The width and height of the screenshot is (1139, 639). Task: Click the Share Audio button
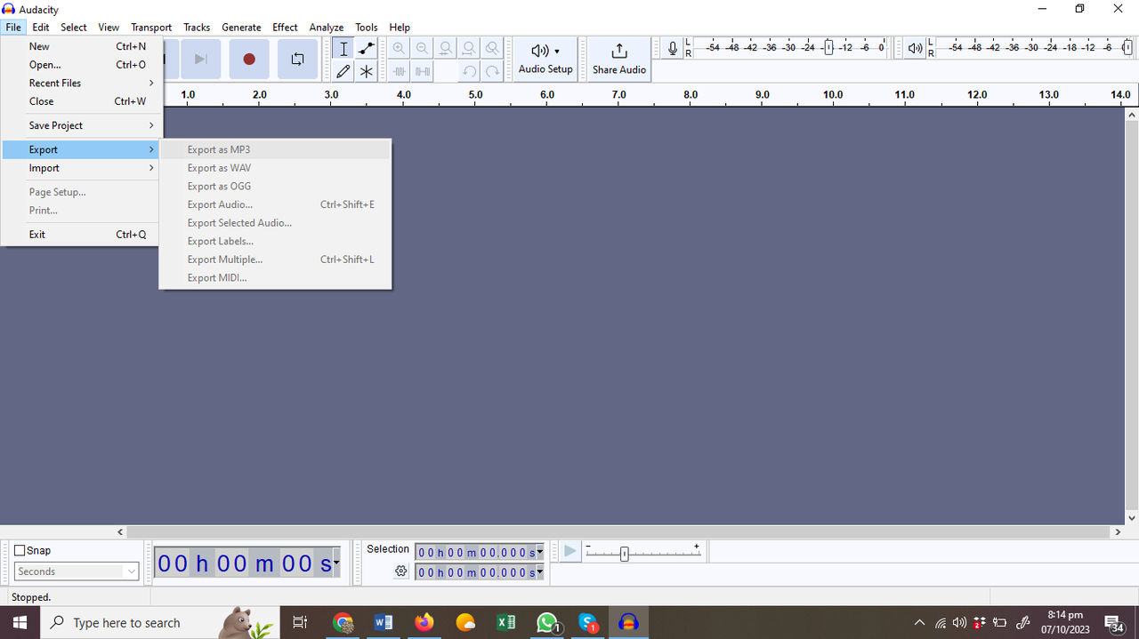(619, 59)
